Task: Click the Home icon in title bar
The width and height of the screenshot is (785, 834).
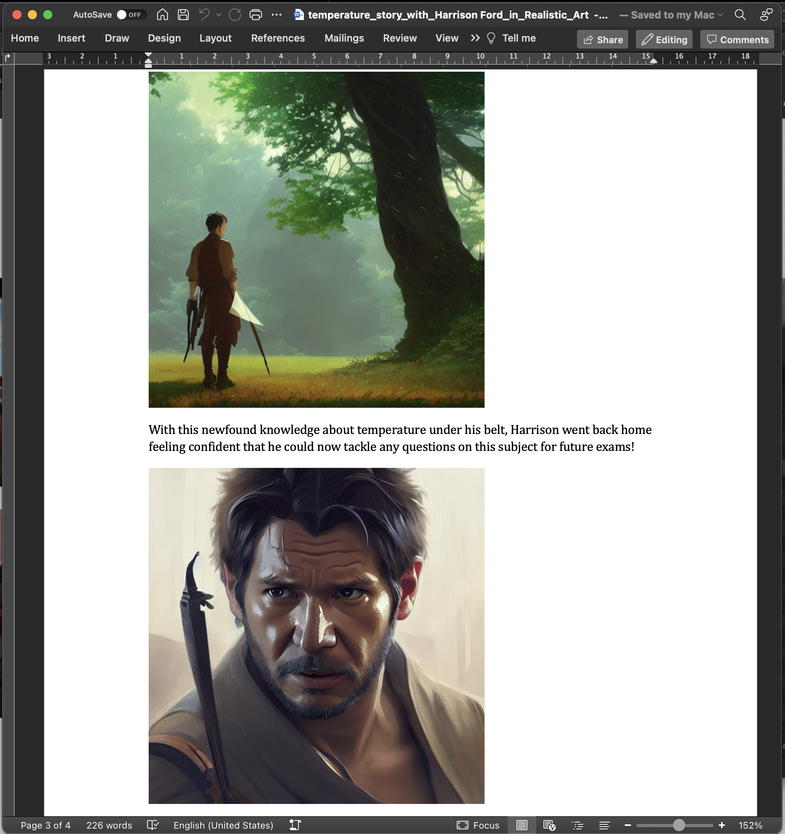Action: (162, 15)
